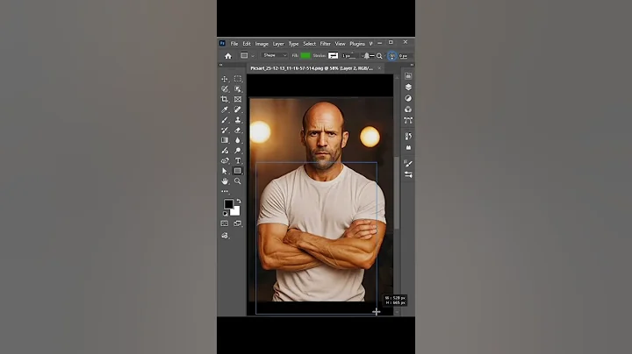Switch to the Picsart png document tab

pyautogui.click(x=312, y=68)
